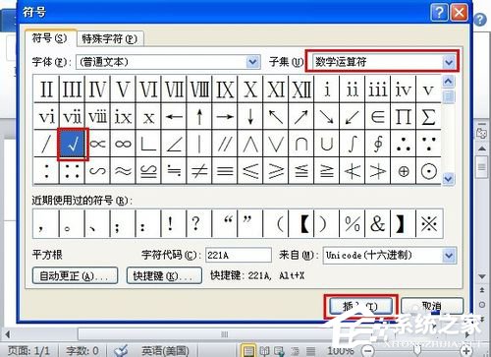Click Word horizontal scrollbar left arrow
Image resolution: width=491 pixels, height=357 pixels.
point(8,334)
